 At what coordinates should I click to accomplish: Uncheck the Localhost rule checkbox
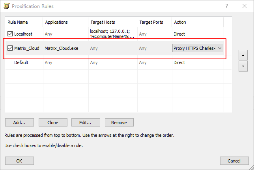coord(10,34)
